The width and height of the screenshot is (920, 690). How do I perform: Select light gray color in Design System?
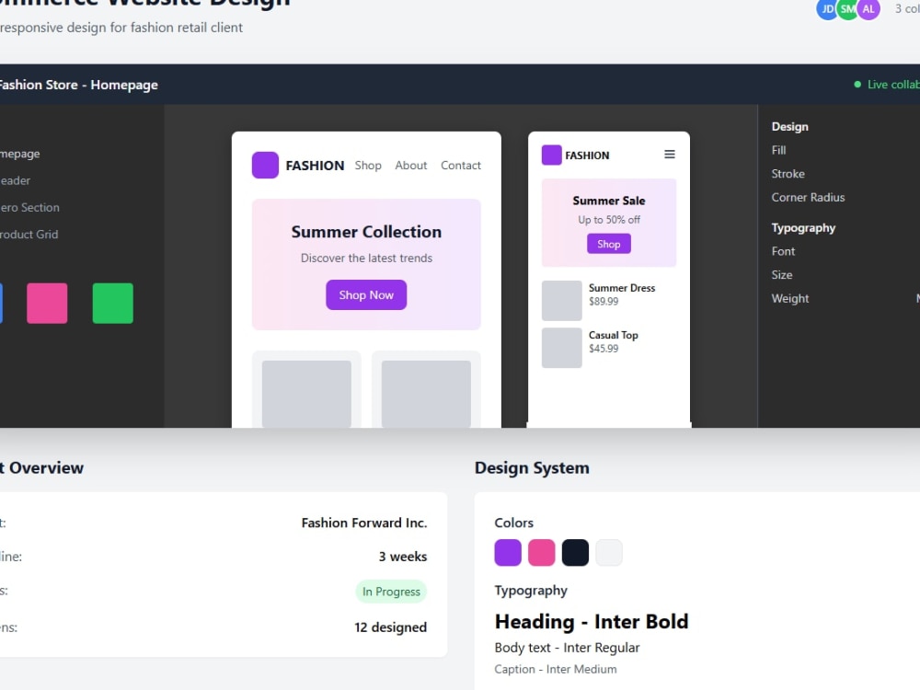[x=609, y=553]
